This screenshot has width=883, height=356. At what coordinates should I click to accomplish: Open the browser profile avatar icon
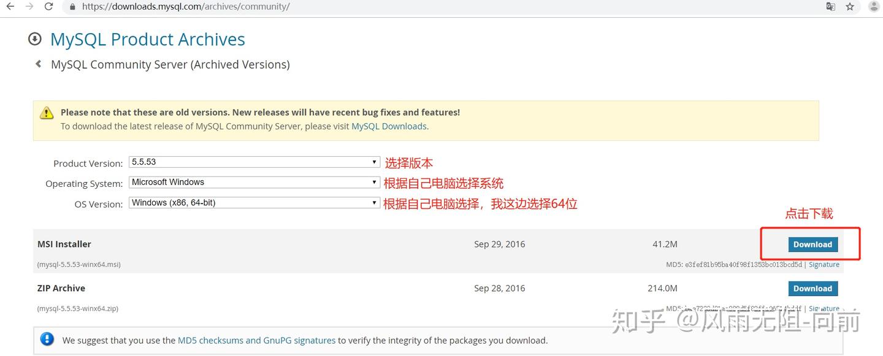pyautogui.click(x=873, y=7)
